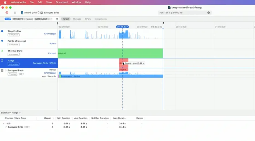
Task: Switch to the CPUs tab
Action: tap(88, 19)
